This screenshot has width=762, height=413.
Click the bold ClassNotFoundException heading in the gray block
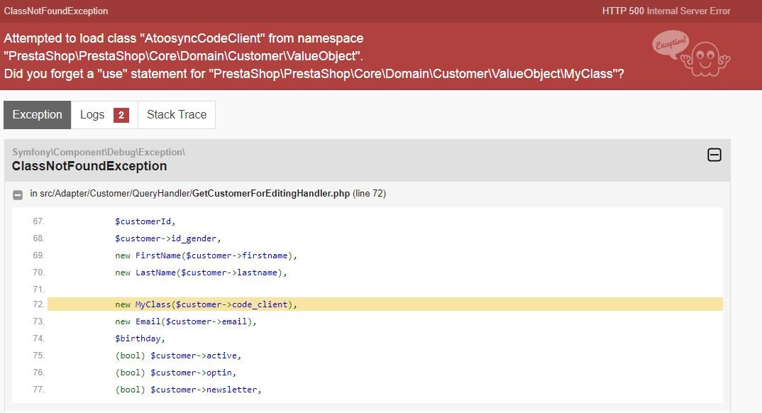89,166
